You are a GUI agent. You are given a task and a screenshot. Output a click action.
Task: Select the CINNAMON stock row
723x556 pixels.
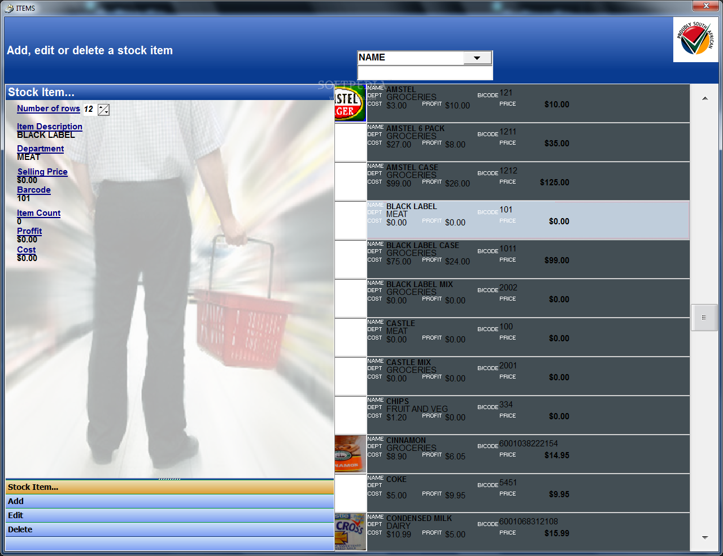(528, 454)
